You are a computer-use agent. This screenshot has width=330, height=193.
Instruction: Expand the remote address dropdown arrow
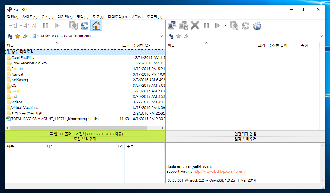(322, 36)
